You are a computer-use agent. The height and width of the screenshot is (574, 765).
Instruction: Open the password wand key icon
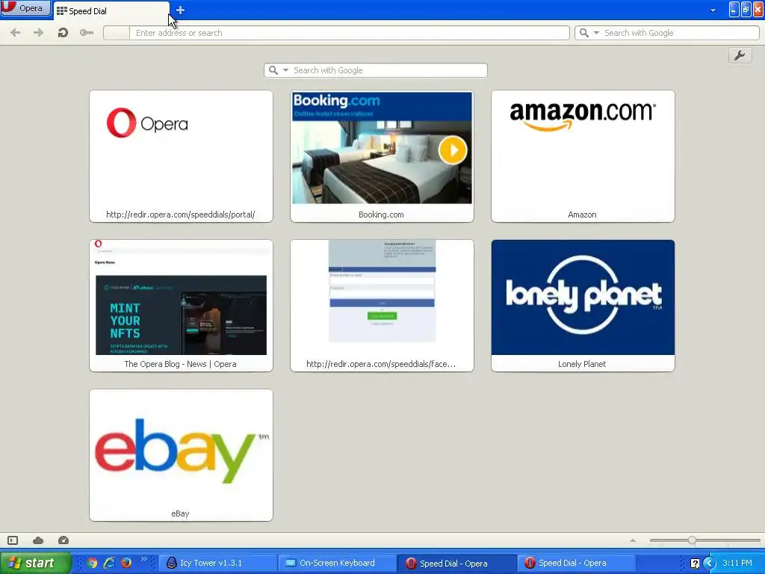[87, 33]
